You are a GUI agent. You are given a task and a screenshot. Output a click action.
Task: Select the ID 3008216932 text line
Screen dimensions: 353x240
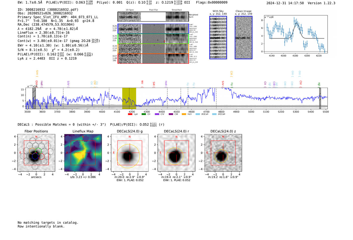pos(48,10)
